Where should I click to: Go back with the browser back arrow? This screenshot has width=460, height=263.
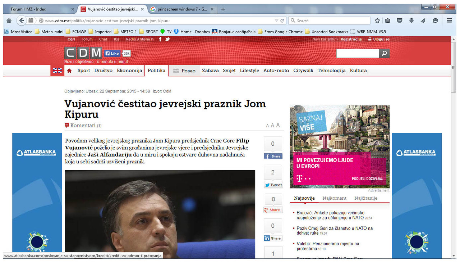(22, 21)
